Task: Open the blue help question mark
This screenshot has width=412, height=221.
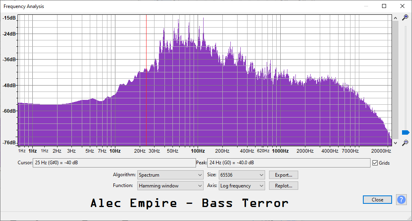Action: click(x=401, y=200)
